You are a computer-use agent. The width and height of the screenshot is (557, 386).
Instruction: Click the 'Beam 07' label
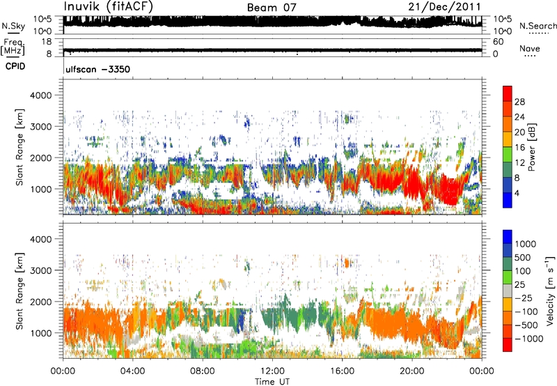[272, 8]
